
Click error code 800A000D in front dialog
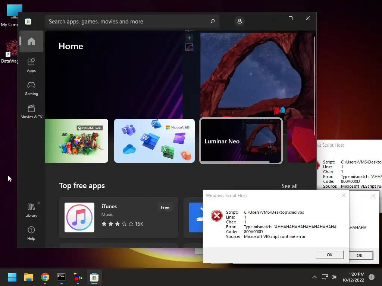(253, 232)
